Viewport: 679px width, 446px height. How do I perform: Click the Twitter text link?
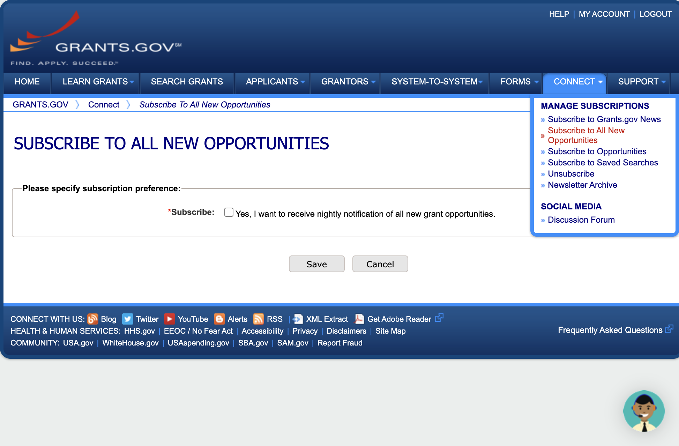[x=147, y=319]
